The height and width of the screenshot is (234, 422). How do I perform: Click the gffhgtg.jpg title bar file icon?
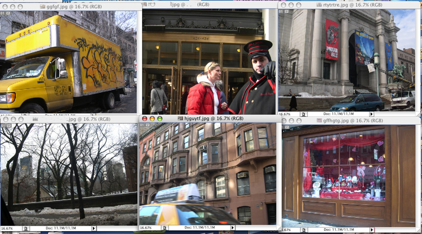coord(319,120)
